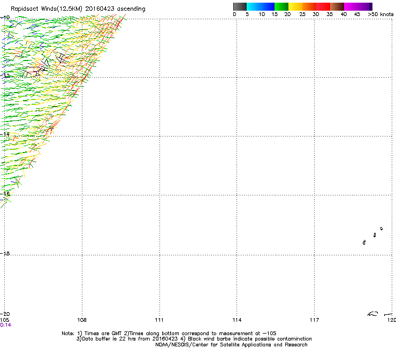Image resolution: width=396 pixels, height=348 pixels.
Task: Click the legend tick label 10
Action: 262,14
